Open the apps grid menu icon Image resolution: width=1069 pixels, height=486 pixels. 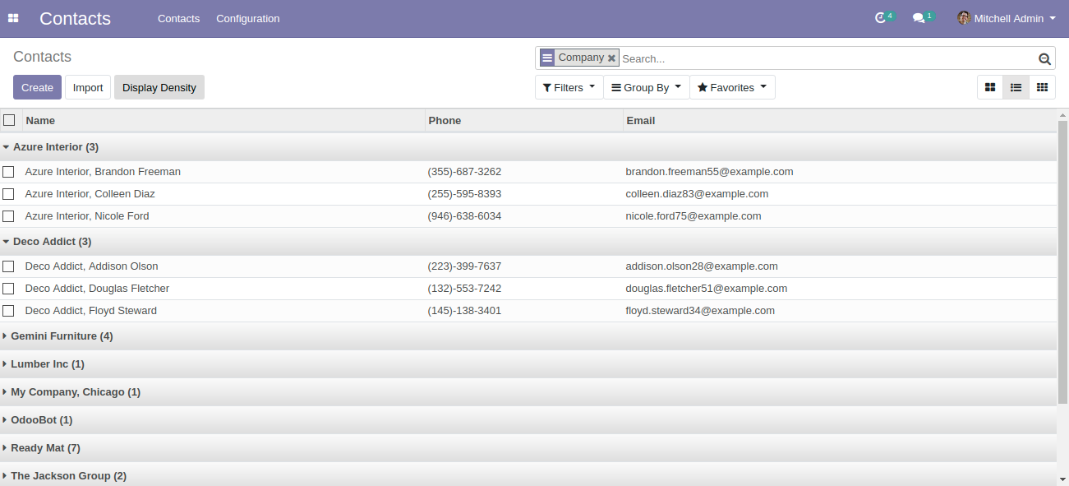(x=13, y=18)
